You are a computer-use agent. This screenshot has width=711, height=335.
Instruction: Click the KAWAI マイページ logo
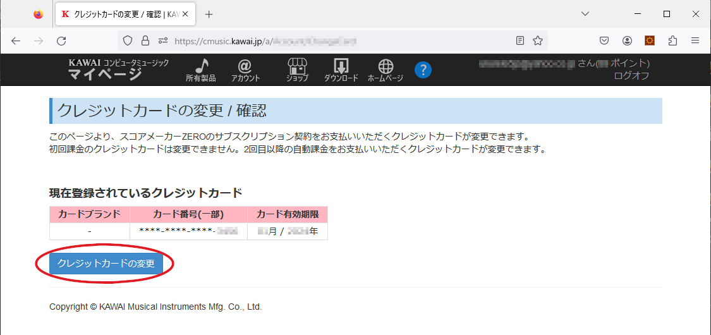pos(118,70)
